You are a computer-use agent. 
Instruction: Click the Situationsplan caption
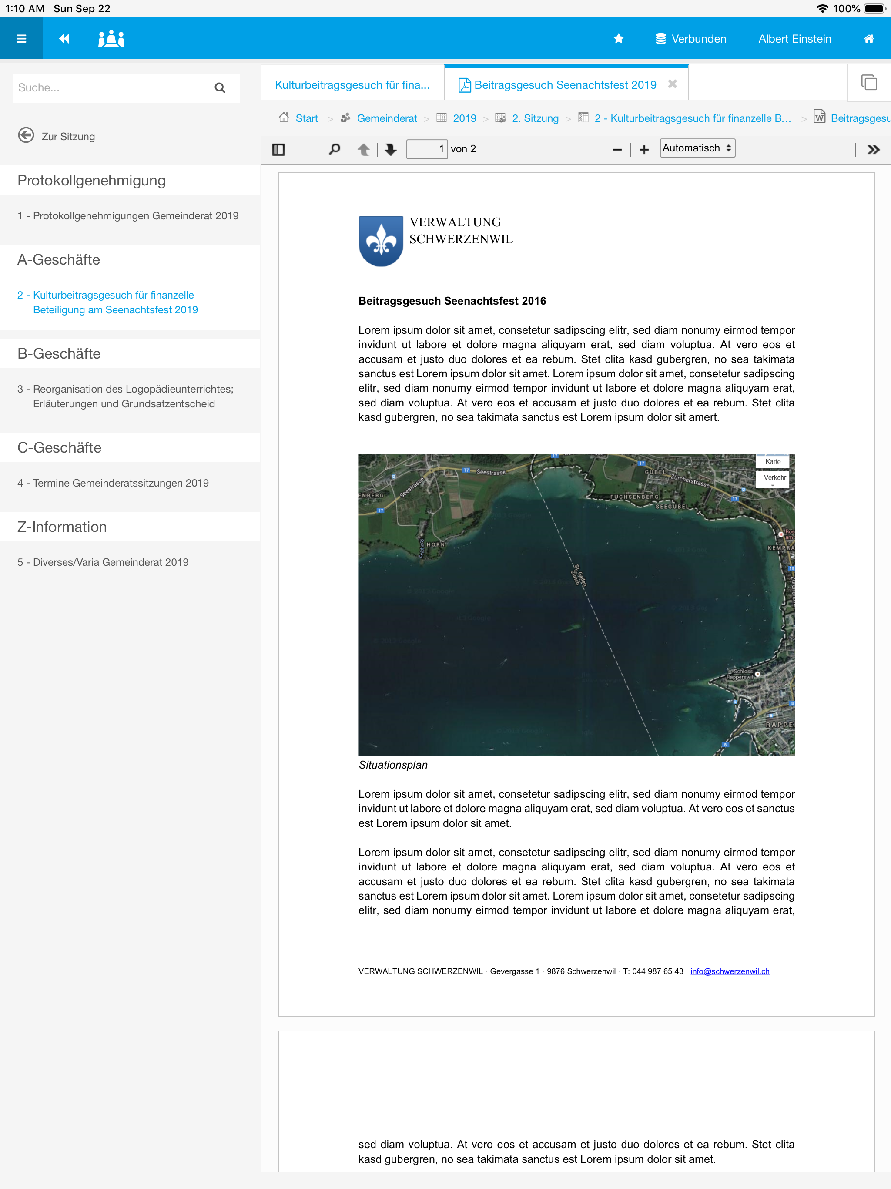click(393, 764)
